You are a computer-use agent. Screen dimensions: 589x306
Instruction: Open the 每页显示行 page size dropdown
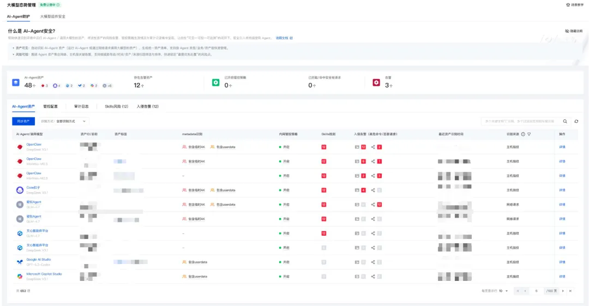click(503, 291)
